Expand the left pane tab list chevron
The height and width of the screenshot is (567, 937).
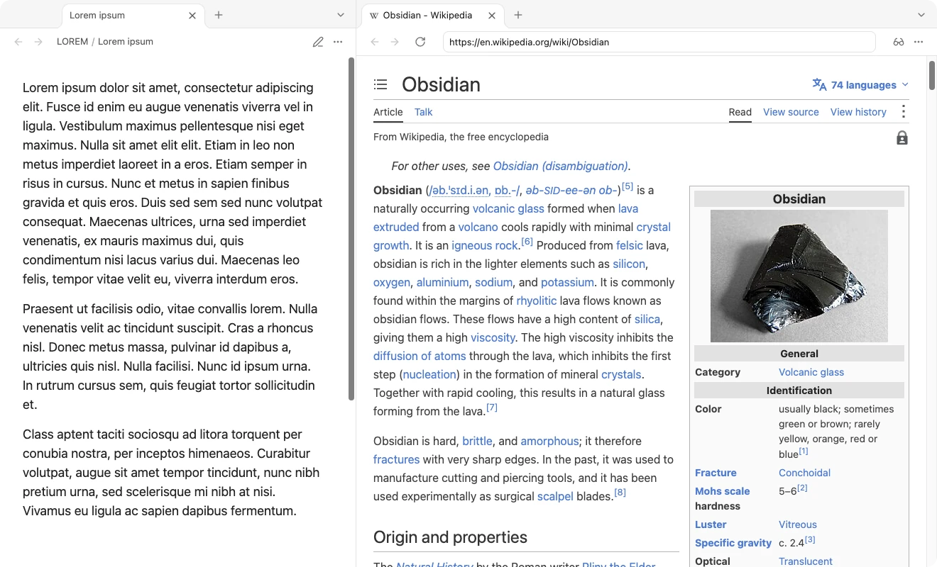pyautogui.click(x=341, y=15)
